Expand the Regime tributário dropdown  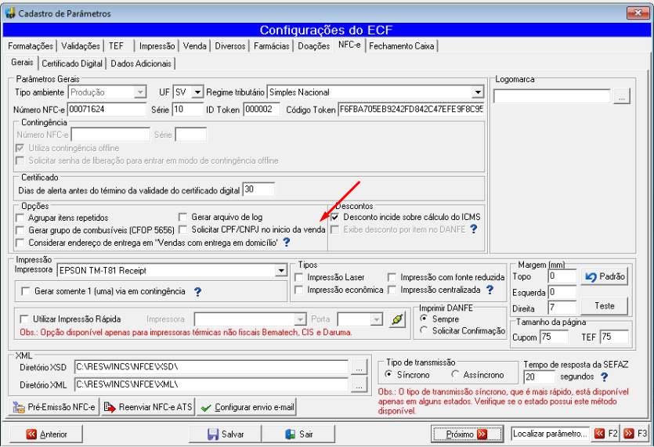tap(478, 92)
